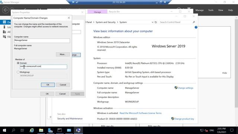This screenshot has width=238, height=134.
Task: Click the Change... button in System Properties
Action: (x=76, y=55)
